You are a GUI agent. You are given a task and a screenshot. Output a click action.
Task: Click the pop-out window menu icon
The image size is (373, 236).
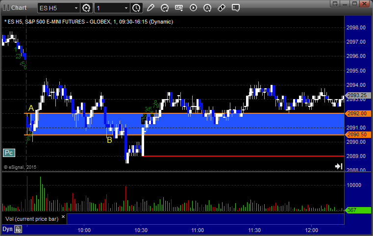pyautogui.click(x=335, y=3)
